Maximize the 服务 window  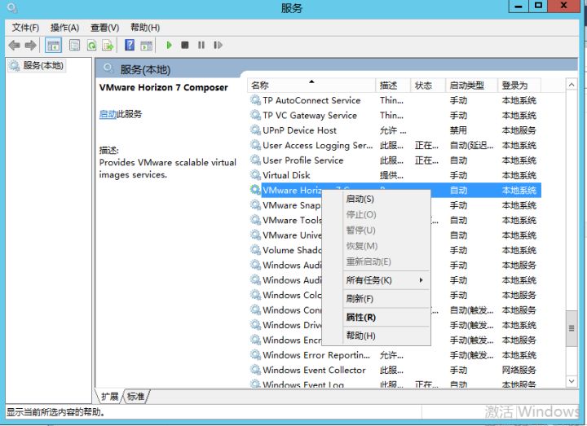tap(538, 6)
